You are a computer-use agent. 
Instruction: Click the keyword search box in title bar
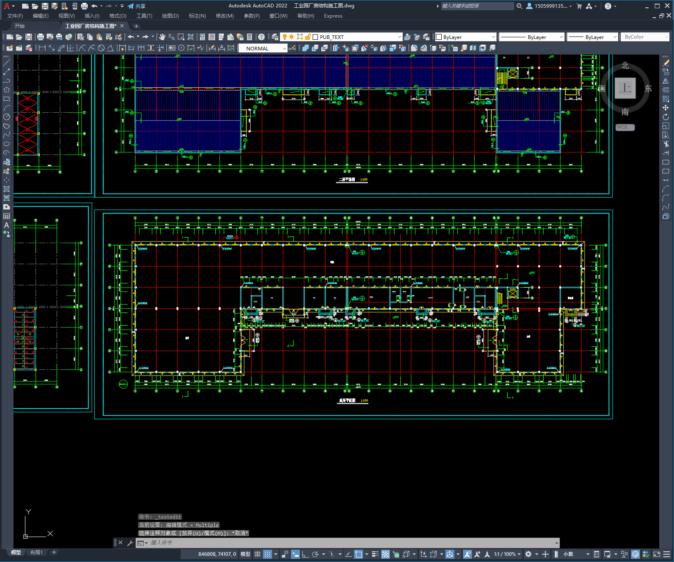(x=477, y=6)
